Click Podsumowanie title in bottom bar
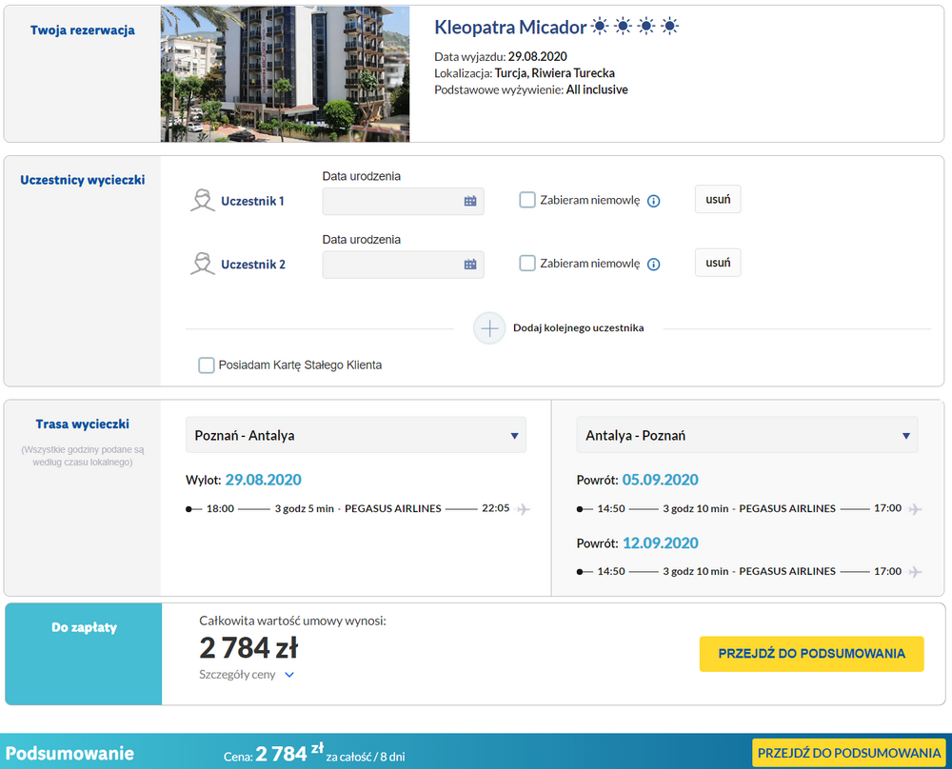Image resolution: width=952 pixels, height=769 pixels. tap(69, 753)
